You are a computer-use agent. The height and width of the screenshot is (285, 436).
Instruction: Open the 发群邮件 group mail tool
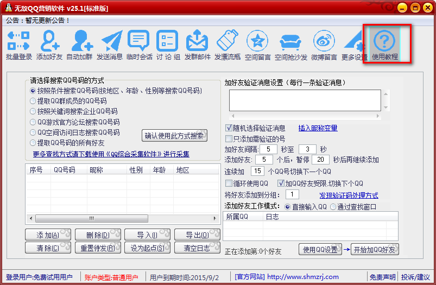(198, 45)
